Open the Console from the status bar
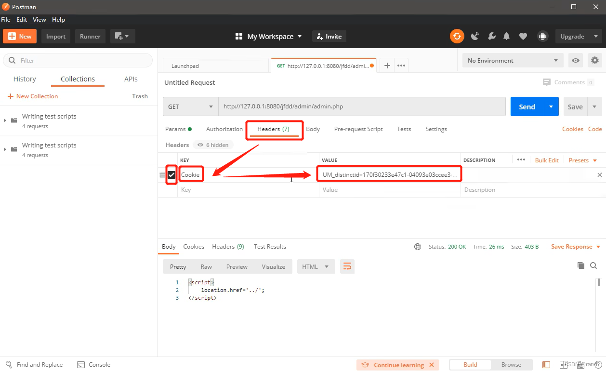 click(x=94, y=365)
